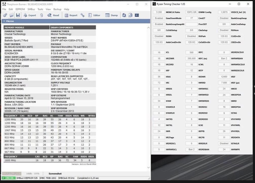
Task: Click the tRC value field 72
Action: [x=159, y=83]
